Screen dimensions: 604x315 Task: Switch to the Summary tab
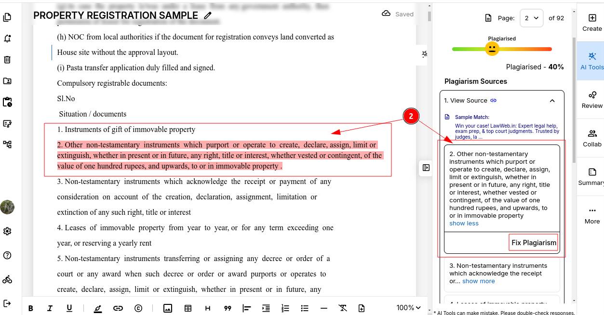tap(592, 177)
